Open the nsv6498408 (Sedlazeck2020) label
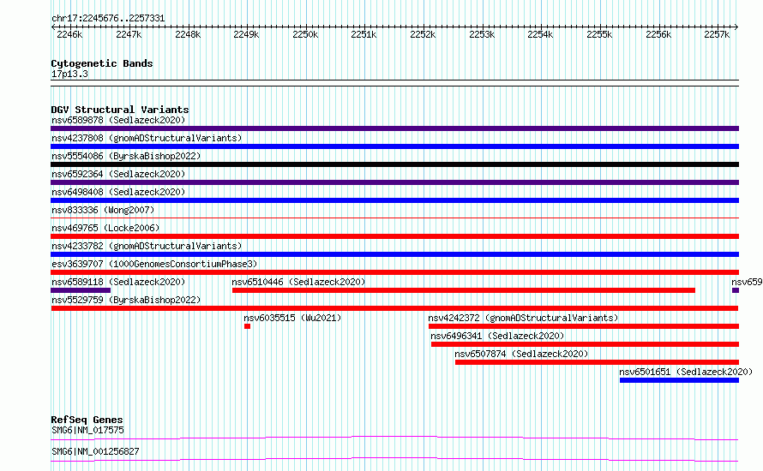 click(x=118, y=192)
